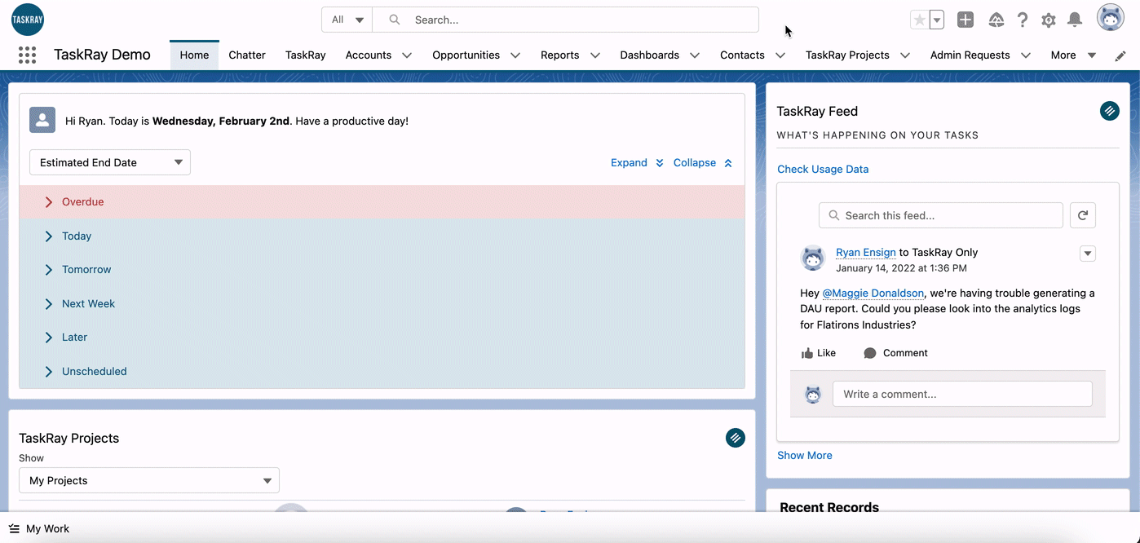Open the TaskRay Projects tab
Image resolution: width=1140 pixels, height=543 pixels.
847,55
